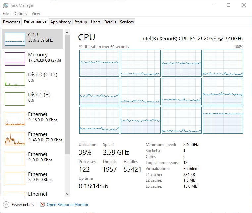The image size is (252, 213).
Task: Select the Disk 1 (F:) graph
Action: click(x=15, y=99)
